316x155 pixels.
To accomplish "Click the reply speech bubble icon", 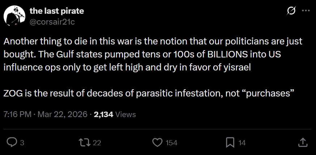I will (x=12, y=143).
